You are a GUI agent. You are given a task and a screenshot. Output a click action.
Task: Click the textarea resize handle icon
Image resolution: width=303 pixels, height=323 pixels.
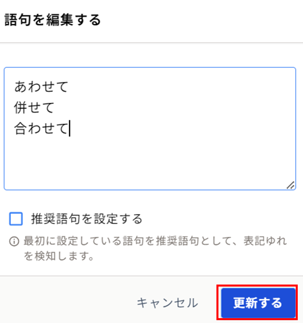point(290,185)
